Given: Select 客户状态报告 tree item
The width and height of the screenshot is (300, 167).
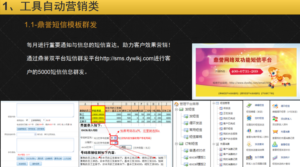Looking at the screenshot, I should coord(230,139).
